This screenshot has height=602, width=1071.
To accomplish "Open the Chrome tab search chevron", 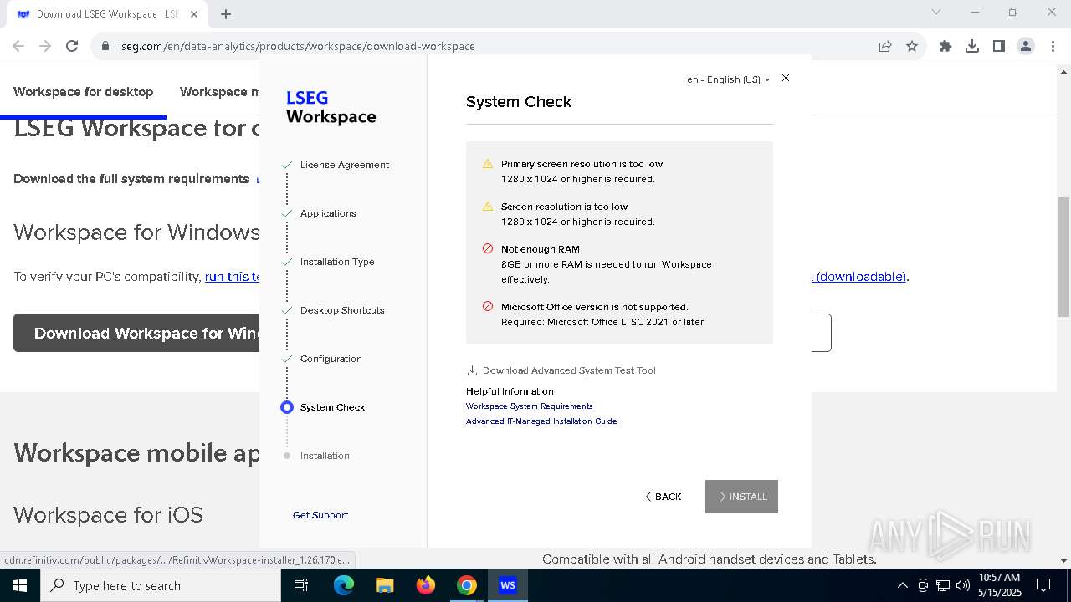I will click(x=936, y=12).
